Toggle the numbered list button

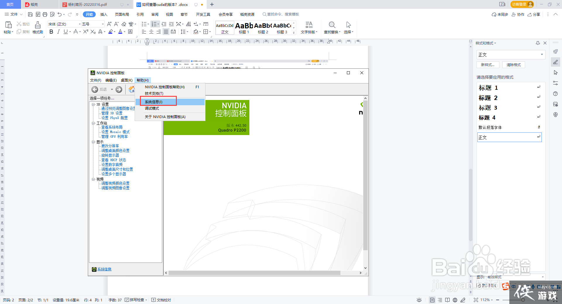click(154, 24)
